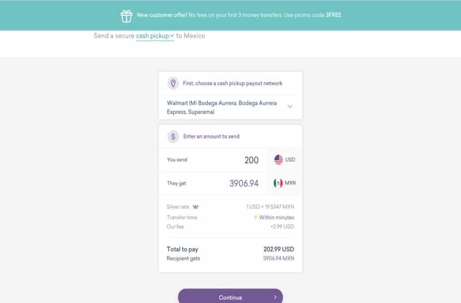Expand the Walmart payout network chevron
Viewport: 461px width, 303px height.
coord(290,106)
